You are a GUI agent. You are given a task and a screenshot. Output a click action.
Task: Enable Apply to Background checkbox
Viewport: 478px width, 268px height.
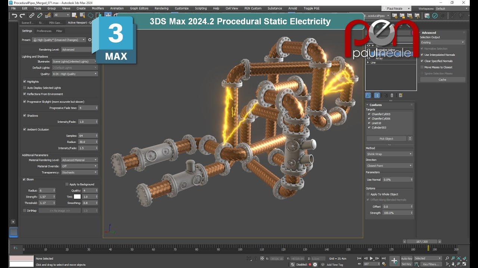pyautogui.click(x=67, y=184)
